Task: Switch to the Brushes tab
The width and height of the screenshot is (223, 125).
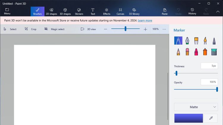Action: [x=37, y=11]
